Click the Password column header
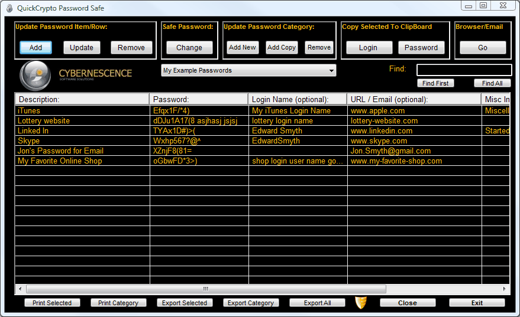Image resolution: width=520 pixels, height=317 pixels. (199, 99)
